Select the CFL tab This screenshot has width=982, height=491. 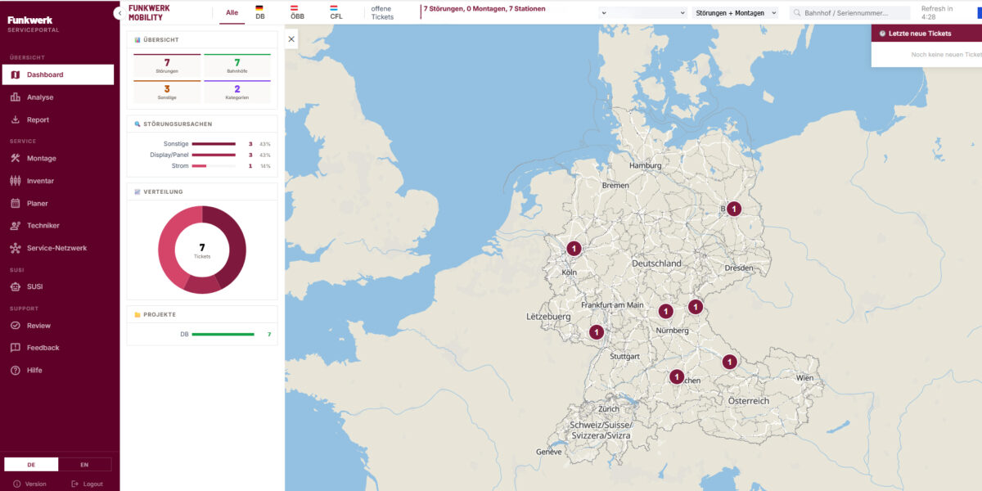(x=336, y=12)
